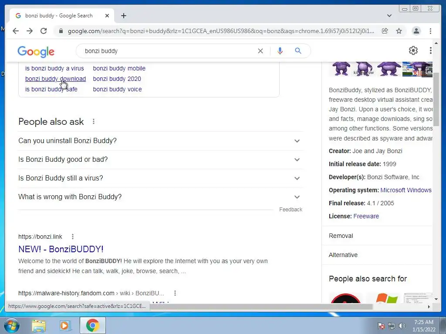Click the page scroll down arrow
This screenshot has width=446, height=334.
click(x=436, y=299)
